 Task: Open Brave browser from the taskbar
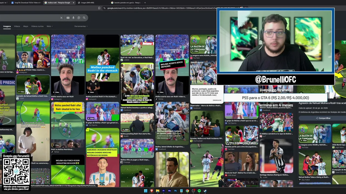click(x=151, y=191)
